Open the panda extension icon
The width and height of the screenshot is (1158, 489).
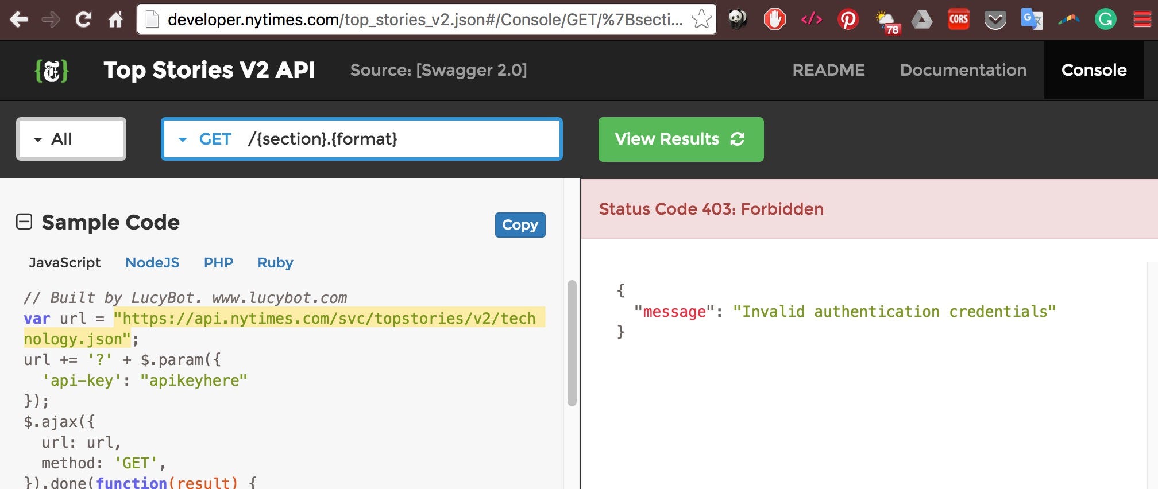(738, 20)
